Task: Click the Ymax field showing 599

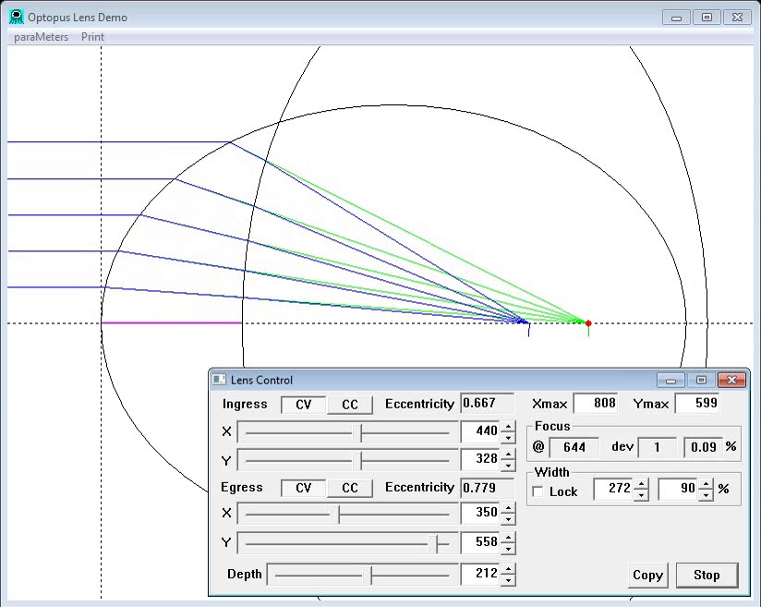Action: (x=697, y=404)
